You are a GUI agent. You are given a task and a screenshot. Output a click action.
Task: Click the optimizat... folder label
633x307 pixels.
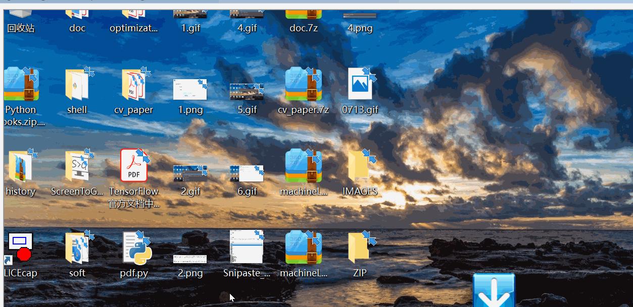134,28
